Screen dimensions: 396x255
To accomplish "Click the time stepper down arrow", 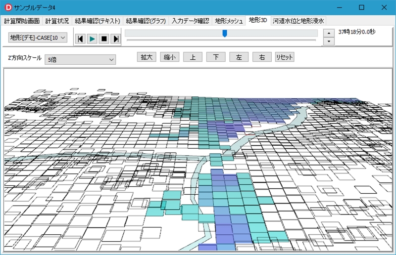I will (329, 42).
